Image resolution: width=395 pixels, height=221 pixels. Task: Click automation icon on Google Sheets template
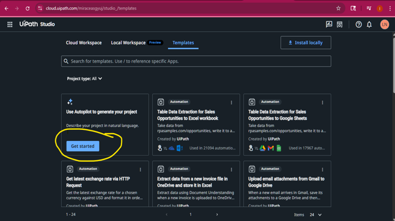pyautogui.click(x=252, y=102)
